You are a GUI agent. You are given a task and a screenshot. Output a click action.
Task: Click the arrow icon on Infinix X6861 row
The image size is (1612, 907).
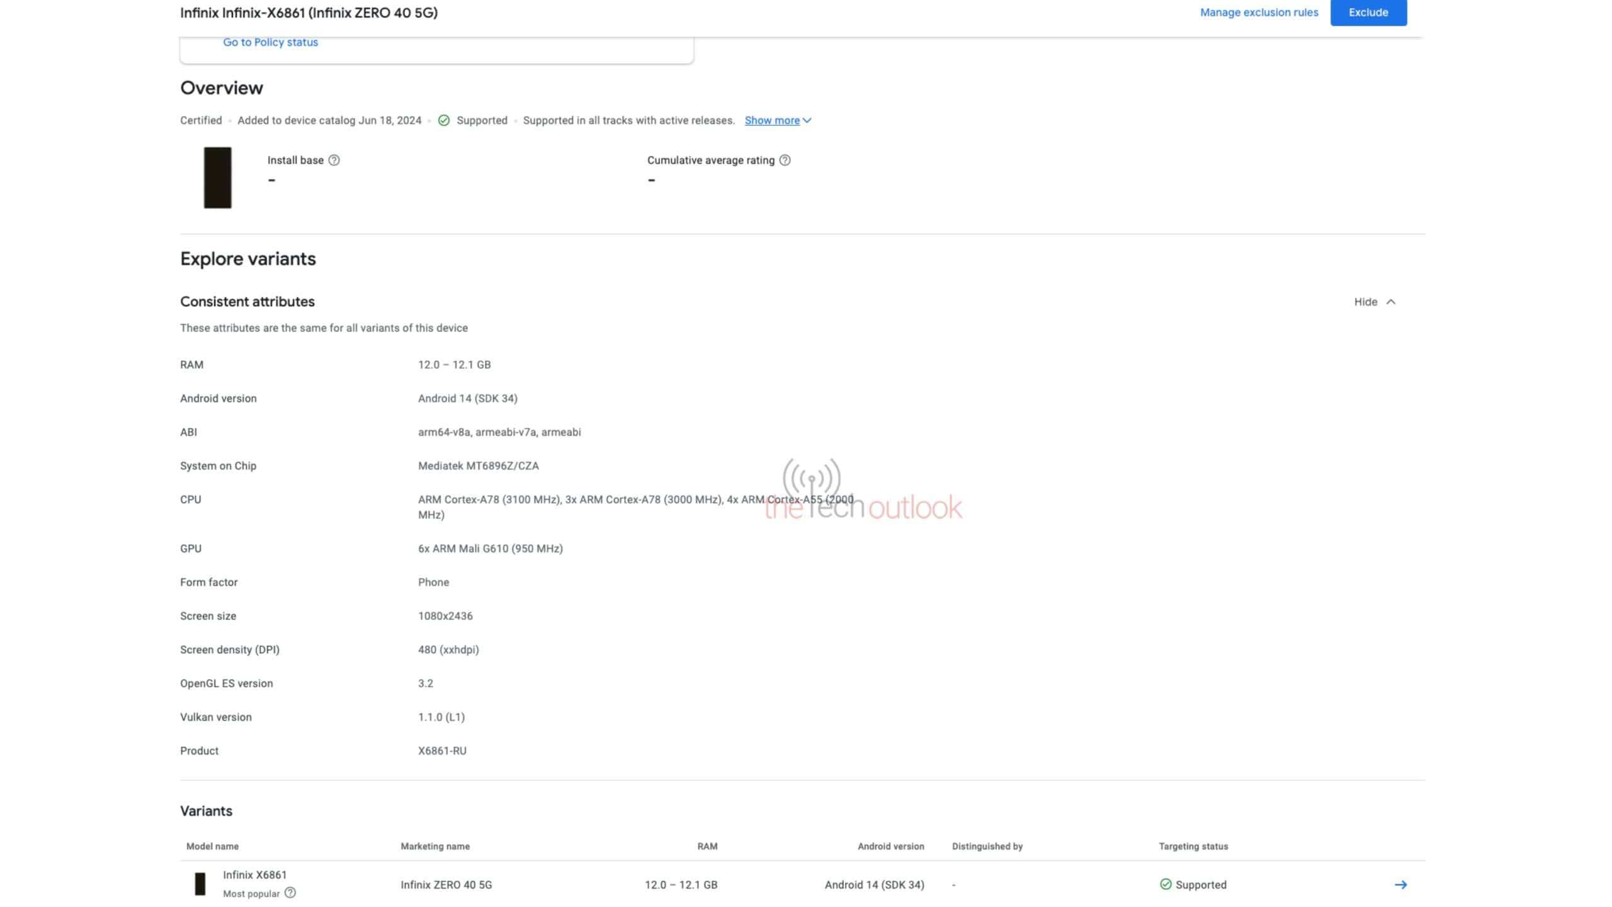point(1400,882)
